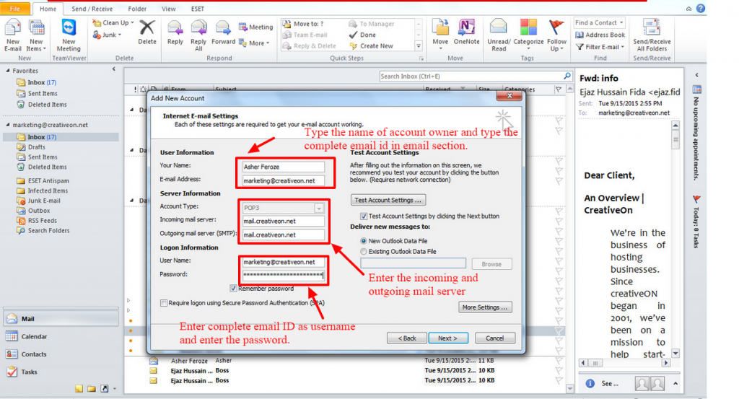
Task: Click the Meeting respond button
Action: [x=256, y=27]
